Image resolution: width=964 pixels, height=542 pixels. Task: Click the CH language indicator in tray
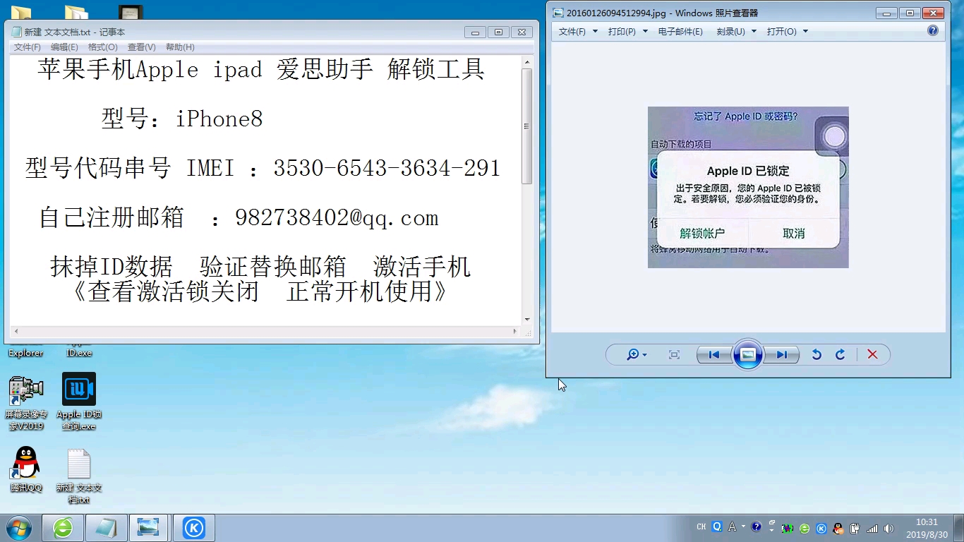701,527
